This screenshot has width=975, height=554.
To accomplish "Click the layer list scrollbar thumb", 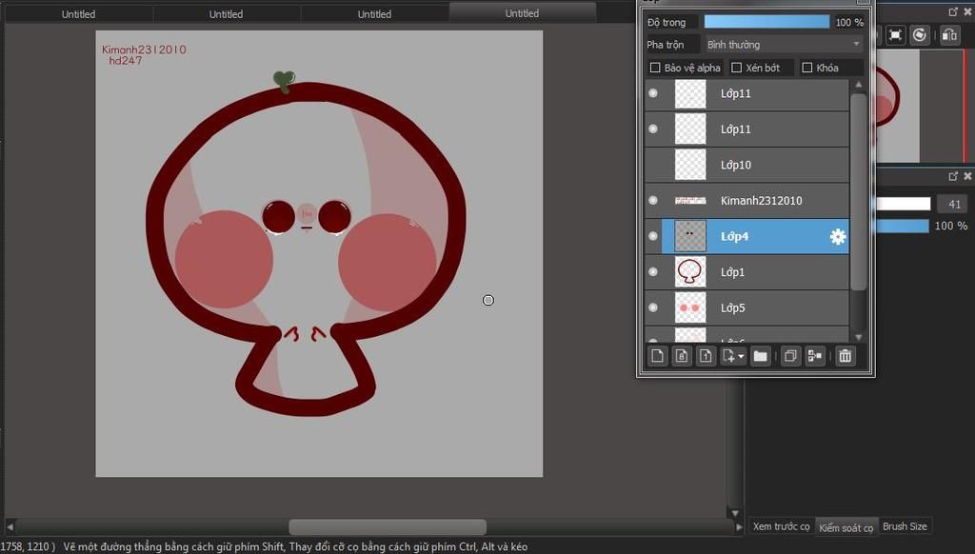I will (858, 192).
